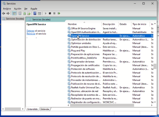The image size is (159, 117).
Task: Click the list scrollbar up arrow
Action: pyautogui.click(x=155, y=24)
